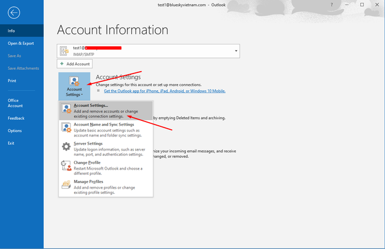Open the Open & Export tab

[22, 43]
